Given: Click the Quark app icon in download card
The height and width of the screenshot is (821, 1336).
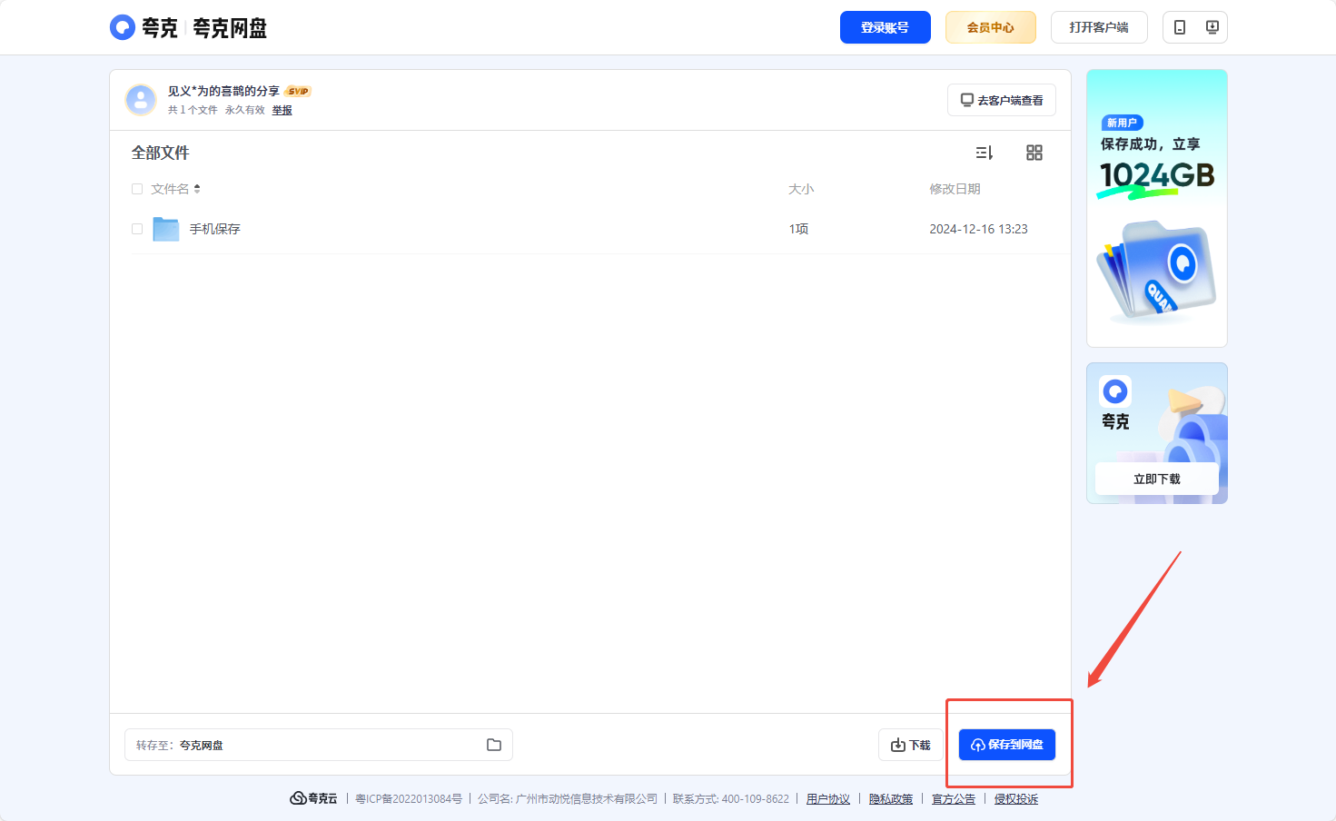Looking at the screenshot, I should [x=1115, y=391].
